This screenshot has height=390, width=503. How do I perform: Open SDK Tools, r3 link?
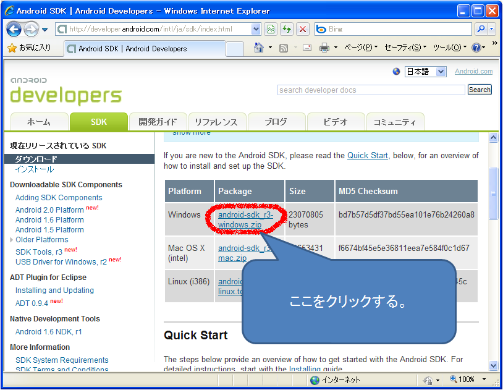pos(39,252)
